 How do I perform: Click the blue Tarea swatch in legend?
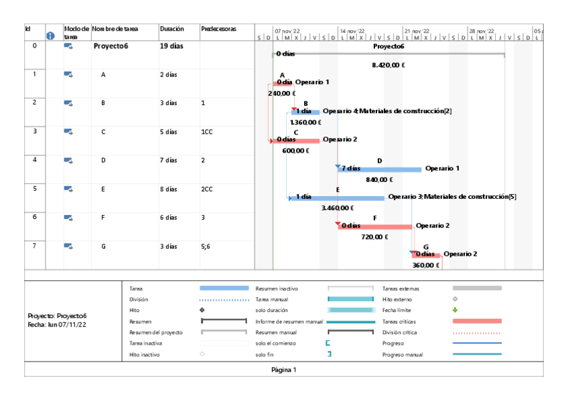click(224, 288)
